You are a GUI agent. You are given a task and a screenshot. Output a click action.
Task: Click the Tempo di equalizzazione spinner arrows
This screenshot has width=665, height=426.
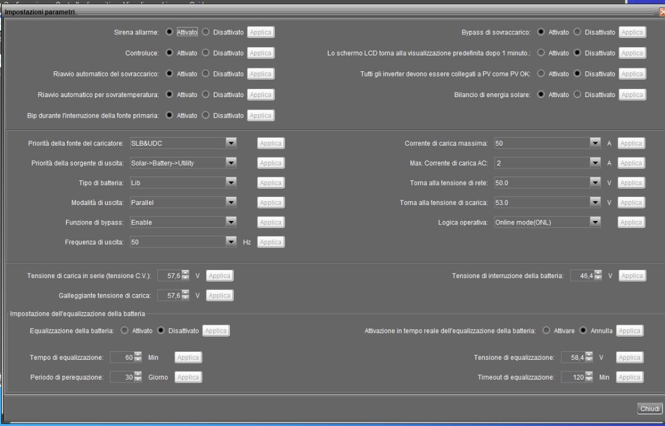click(x=138, y=357)
